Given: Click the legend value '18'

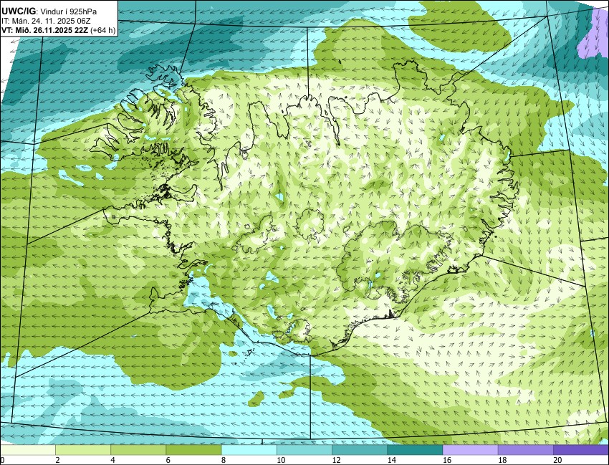Looking at the screenshot, I should click(502, 460).
